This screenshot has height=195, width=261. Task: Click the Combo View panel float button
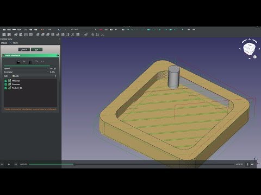click(x=59, y=39)
